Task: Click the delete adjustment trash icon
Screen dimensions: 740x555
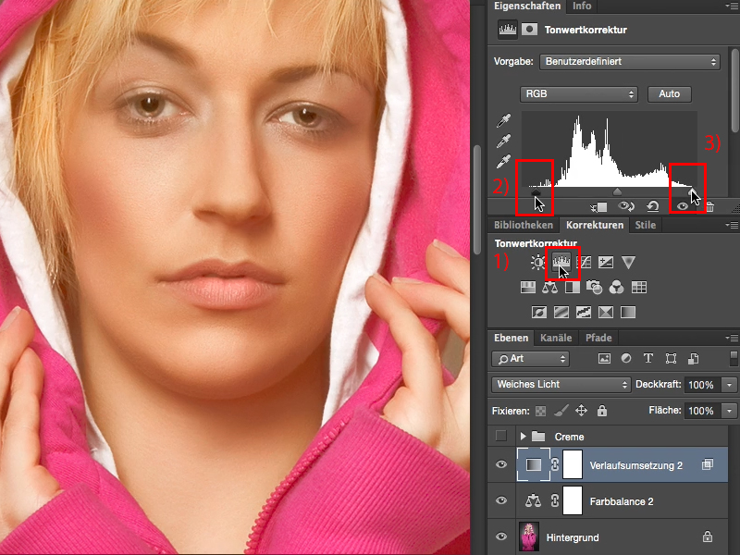Action: 710,205
